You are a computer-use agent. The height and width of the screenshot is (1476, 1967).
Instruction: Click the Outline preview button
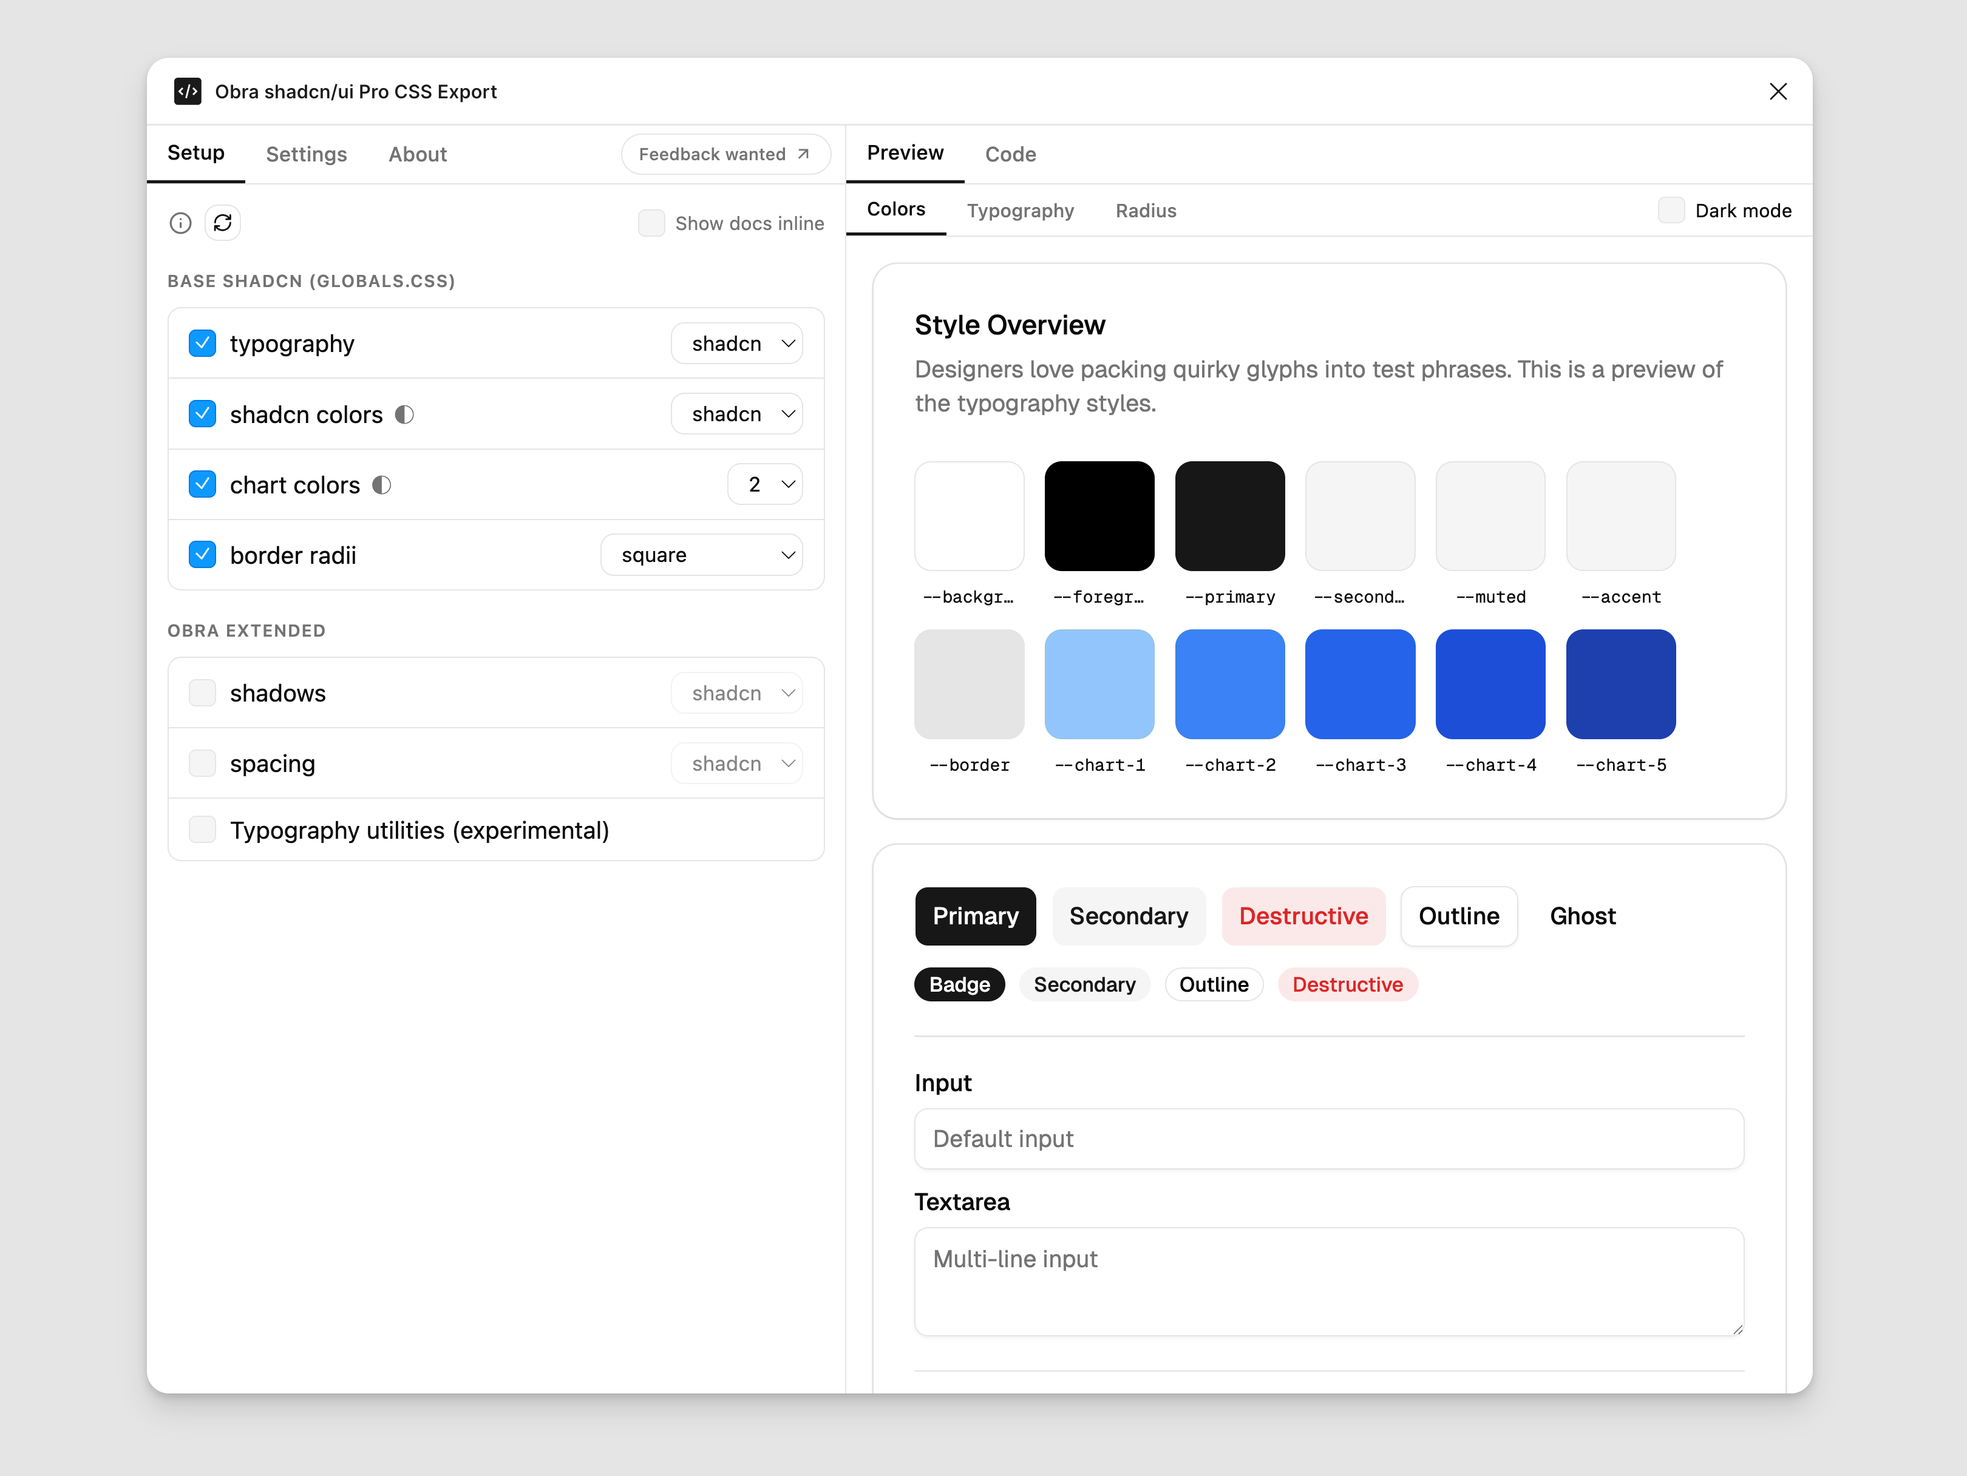[1459, 916]
